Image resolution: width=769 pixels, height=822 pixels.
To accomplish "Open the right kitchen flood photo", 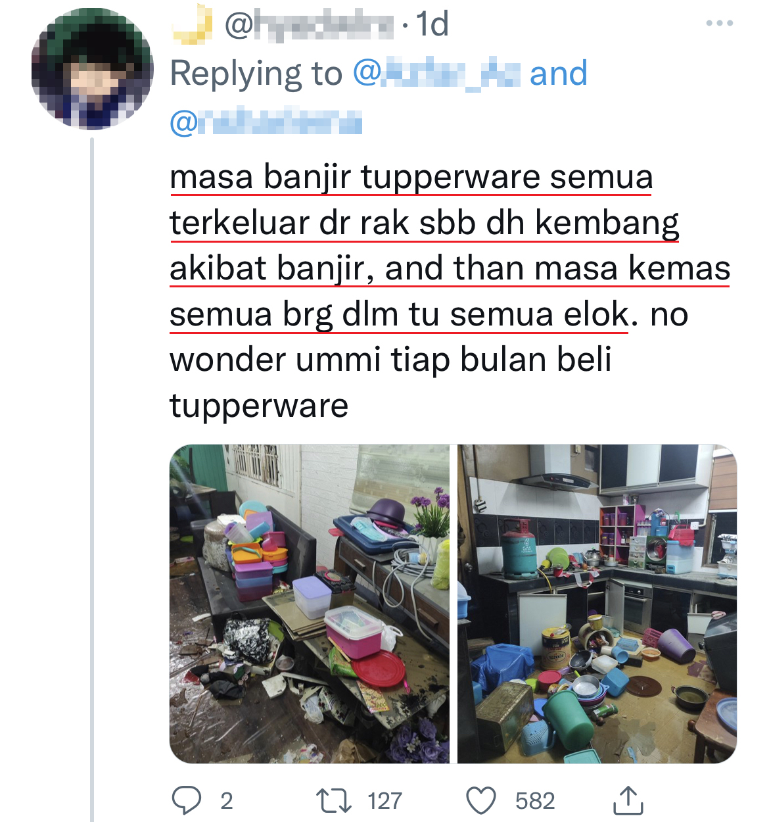I will point(597,604).
